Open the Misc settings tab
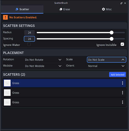 [x=107, y=9]
